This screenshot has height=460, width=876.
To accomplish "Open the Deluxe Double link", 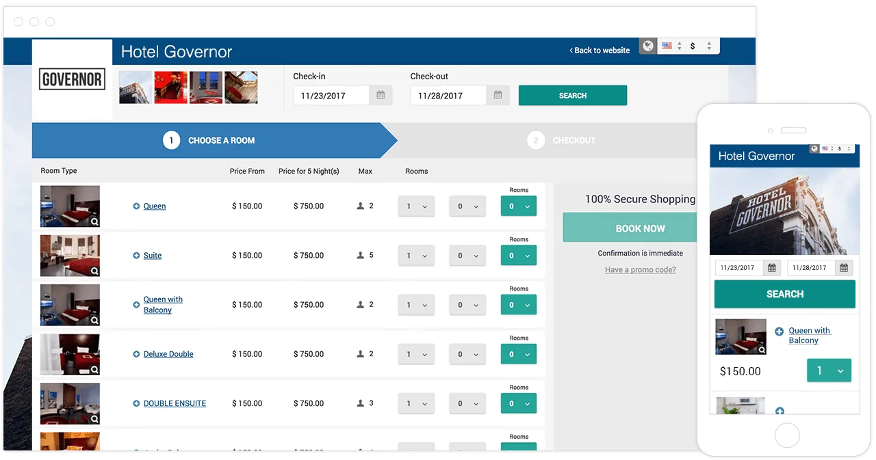I will [x=168, y=354].
